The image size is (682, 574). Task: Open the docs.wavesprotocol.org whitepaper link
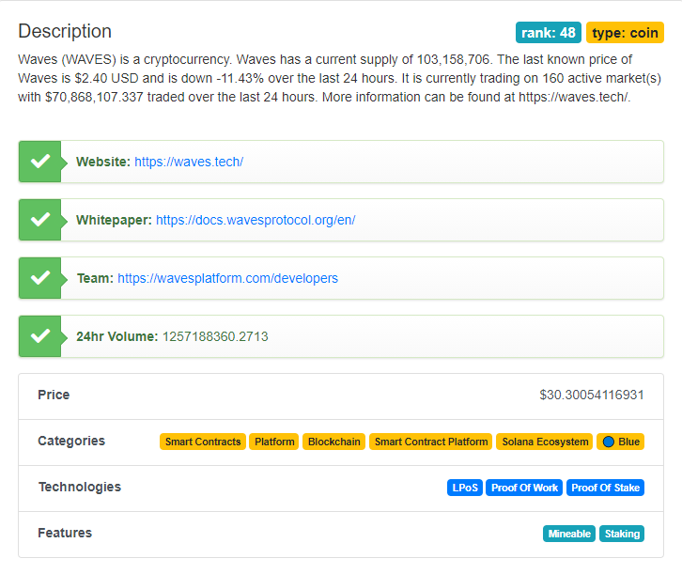click(256, 220)
